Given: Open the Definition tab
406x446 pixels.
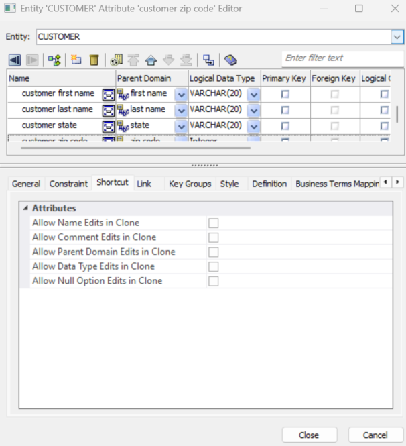Looking at the screenshot, I should coord(269,184).
